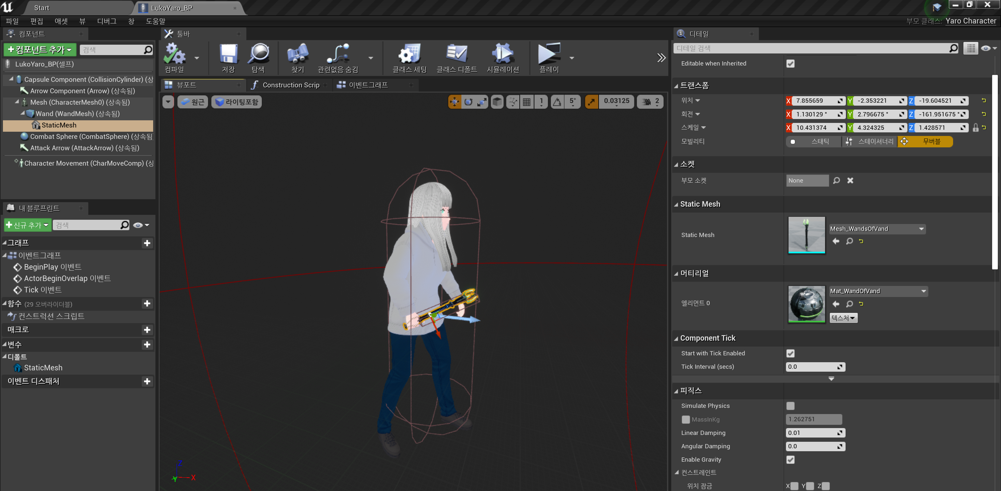
Task: Open the 편집 menu
Action: [36, 21]
